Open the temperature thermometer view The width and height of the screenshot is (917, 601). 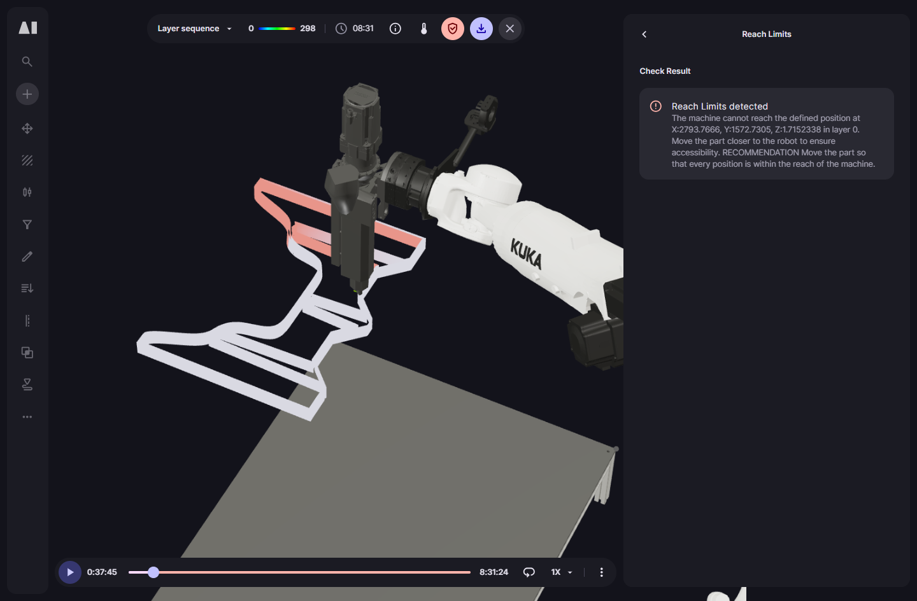click(x=424, y=29)
